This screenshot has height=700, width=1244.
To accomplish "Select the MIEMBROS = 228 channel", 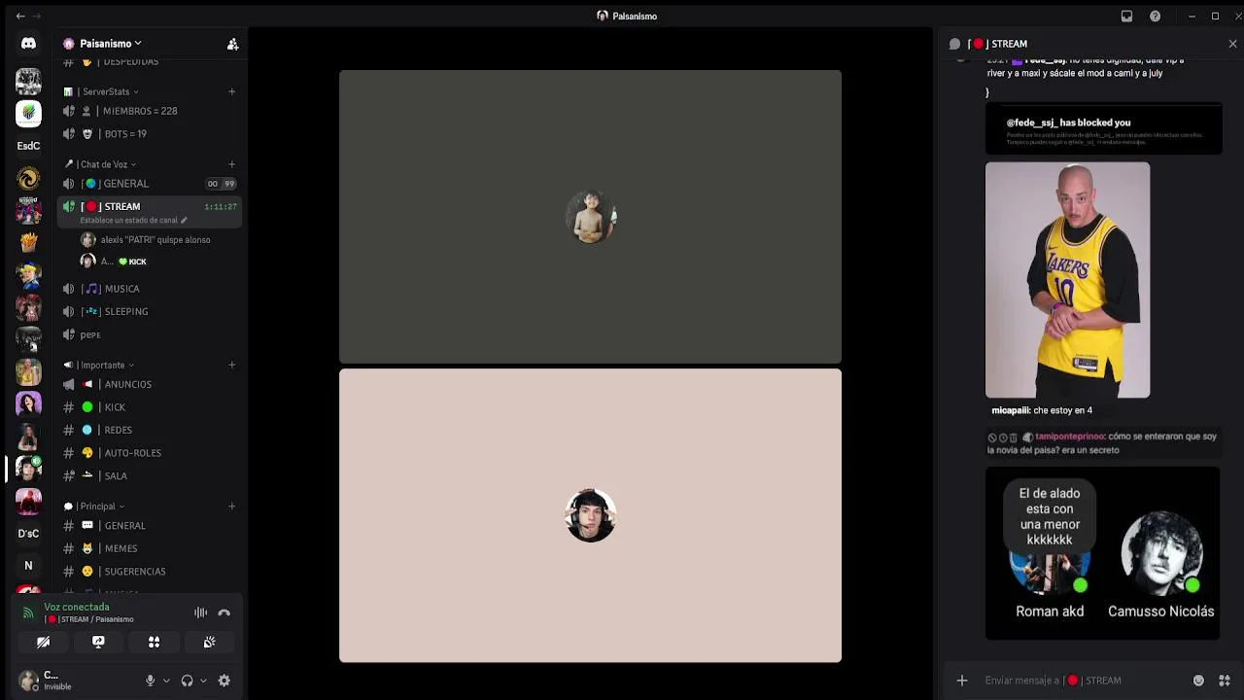I will (149, 111).
